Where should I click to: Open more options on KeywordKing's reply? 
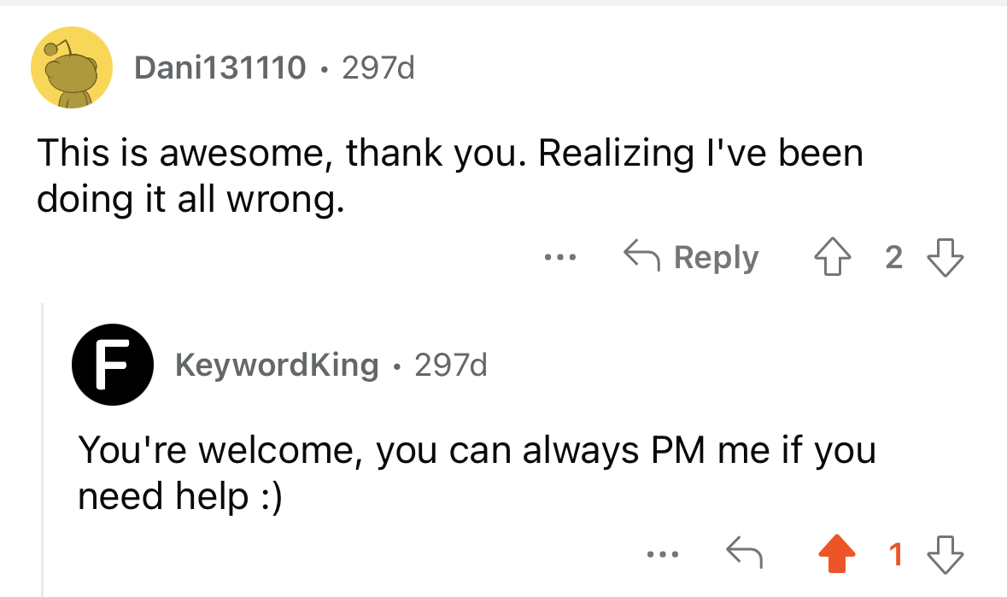(x=662, y=554)
